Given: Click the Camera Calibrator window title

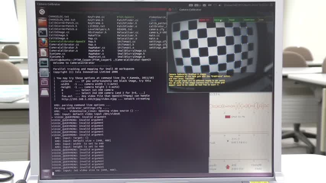Looking at the screenshot, I should coord(190,10).
